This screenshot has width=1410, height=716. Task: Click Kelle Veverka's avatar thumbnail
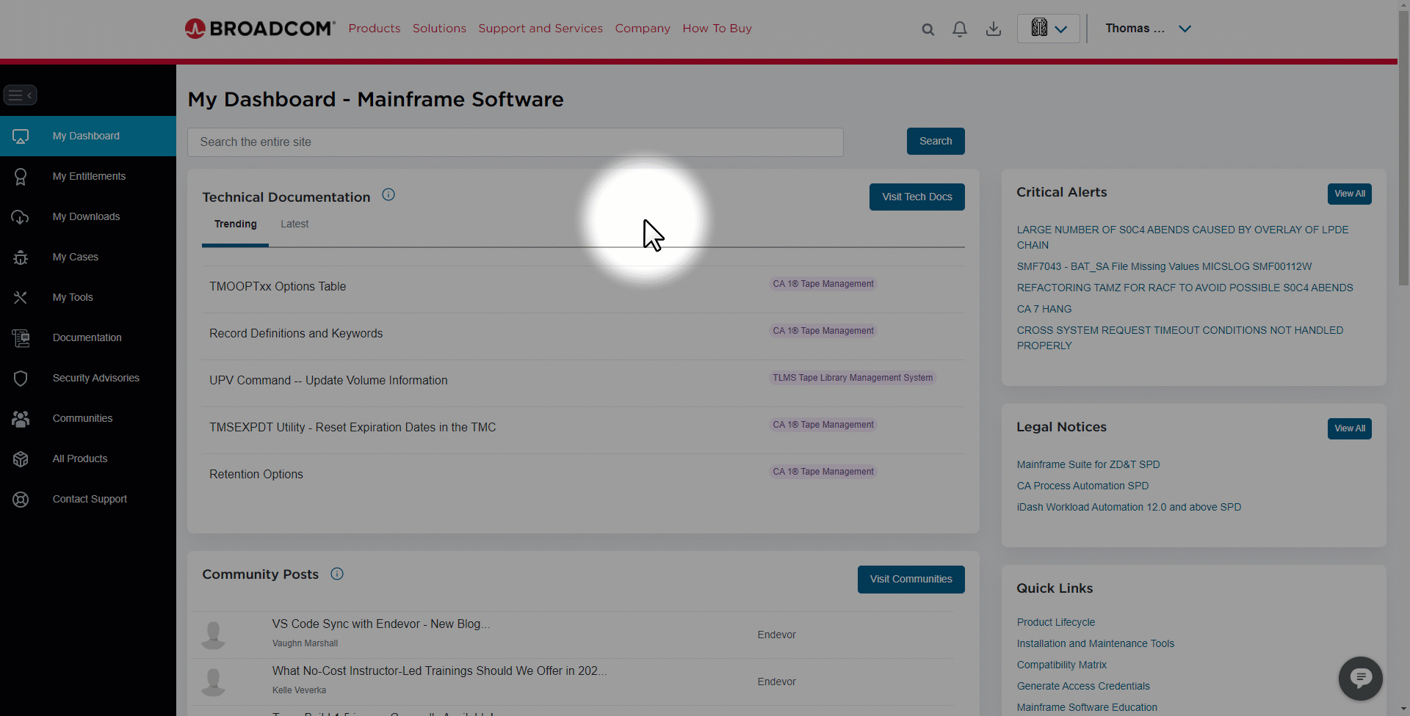click(x=214, y=682)
